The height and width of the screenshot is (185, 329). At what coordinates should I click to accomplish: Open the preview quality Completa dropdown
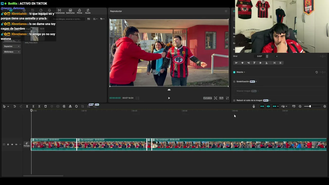point(207,98)
